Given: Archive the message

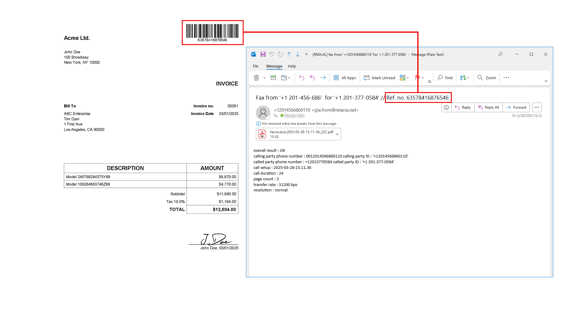Looking at the screenshot, I should pyautogui.click(x=273, y=78).
